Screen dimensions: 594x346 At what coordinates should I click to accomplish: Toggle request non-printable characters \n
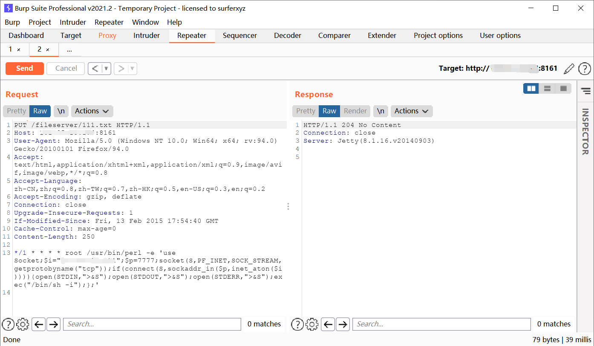pyautogui.click(x=61, y=111)
